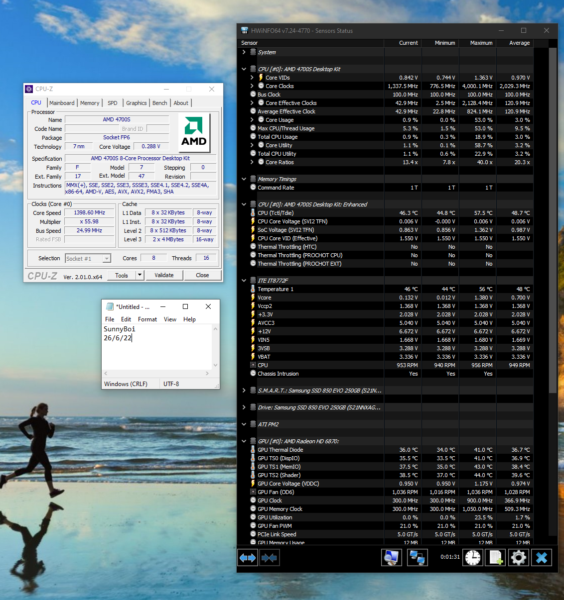Click Notepad's horizontal scrollbar right arrow
564x600 pixels.
(207, 373)
